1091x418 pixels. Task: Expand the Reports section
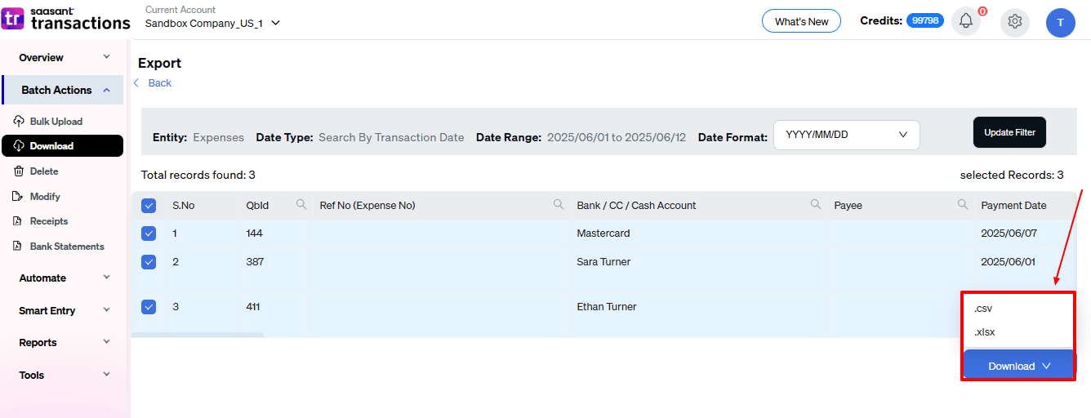[x=63, y=343]
